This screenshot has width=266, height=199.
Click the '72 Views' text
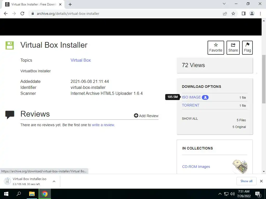pos(193,65)
